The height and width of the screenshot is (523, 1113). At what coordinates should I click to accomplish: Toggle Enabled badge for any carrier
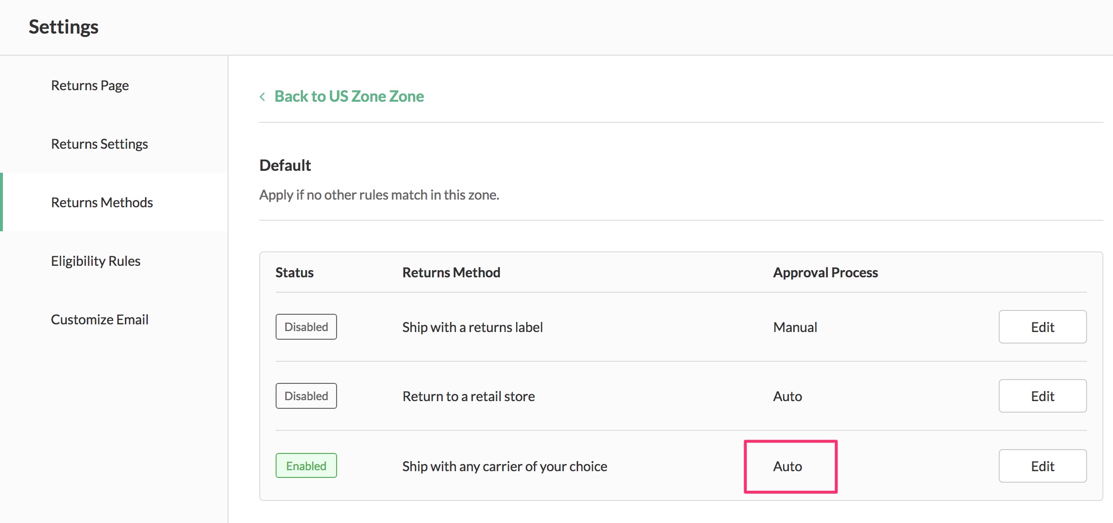(306, 466)
